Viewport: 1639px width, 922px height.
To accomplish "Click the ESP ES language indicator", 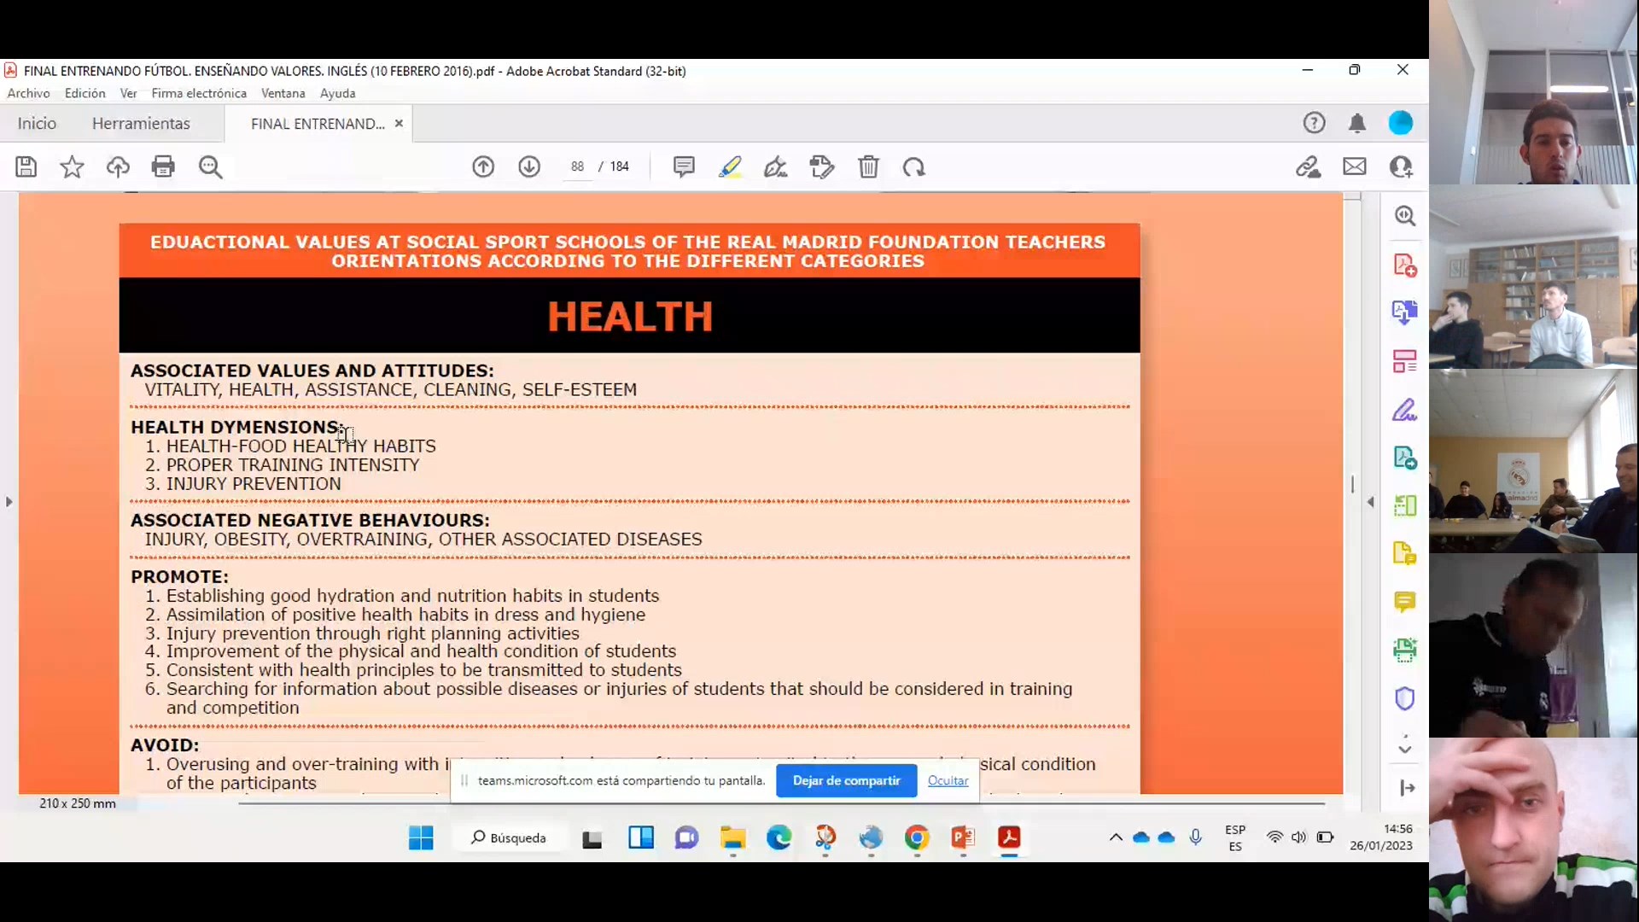I will click(1235, 837).
